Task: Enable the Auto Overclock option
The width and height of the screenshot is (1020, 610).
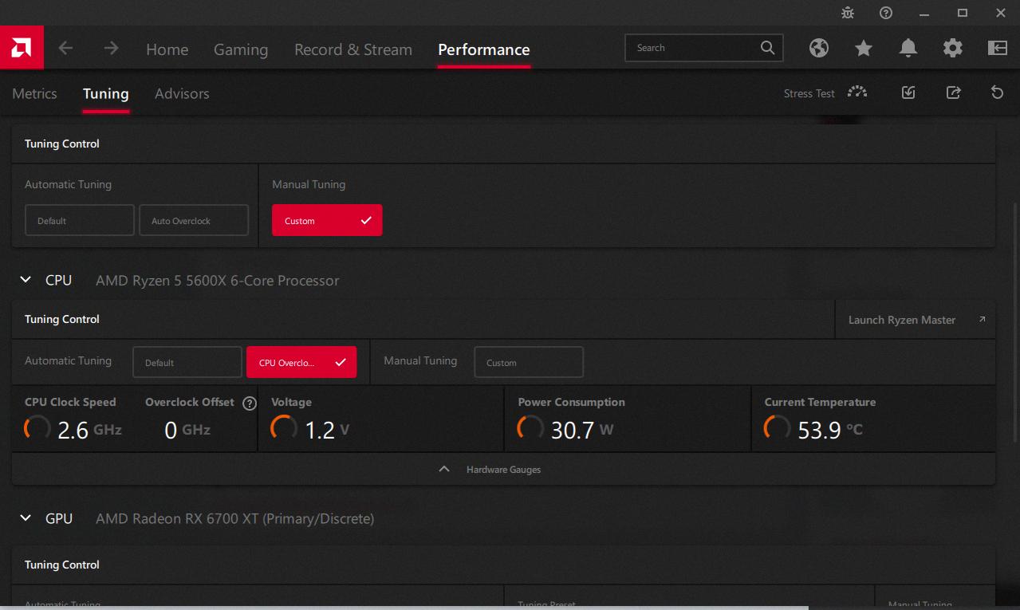Action: point(194,221)
